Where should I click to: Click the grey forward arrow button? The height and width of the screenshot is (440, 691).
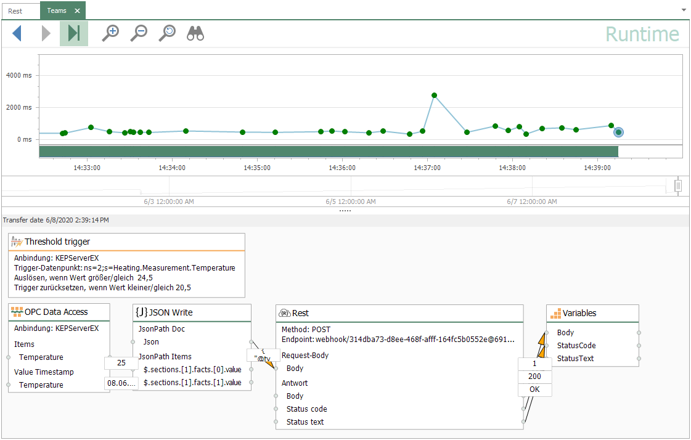[46, 33]
